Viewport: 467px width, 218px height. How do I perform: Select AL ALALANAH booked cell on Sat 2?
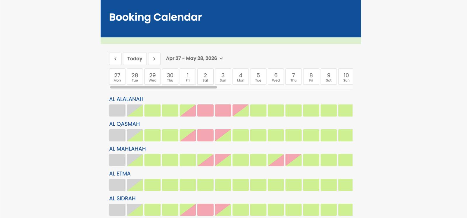205,110
